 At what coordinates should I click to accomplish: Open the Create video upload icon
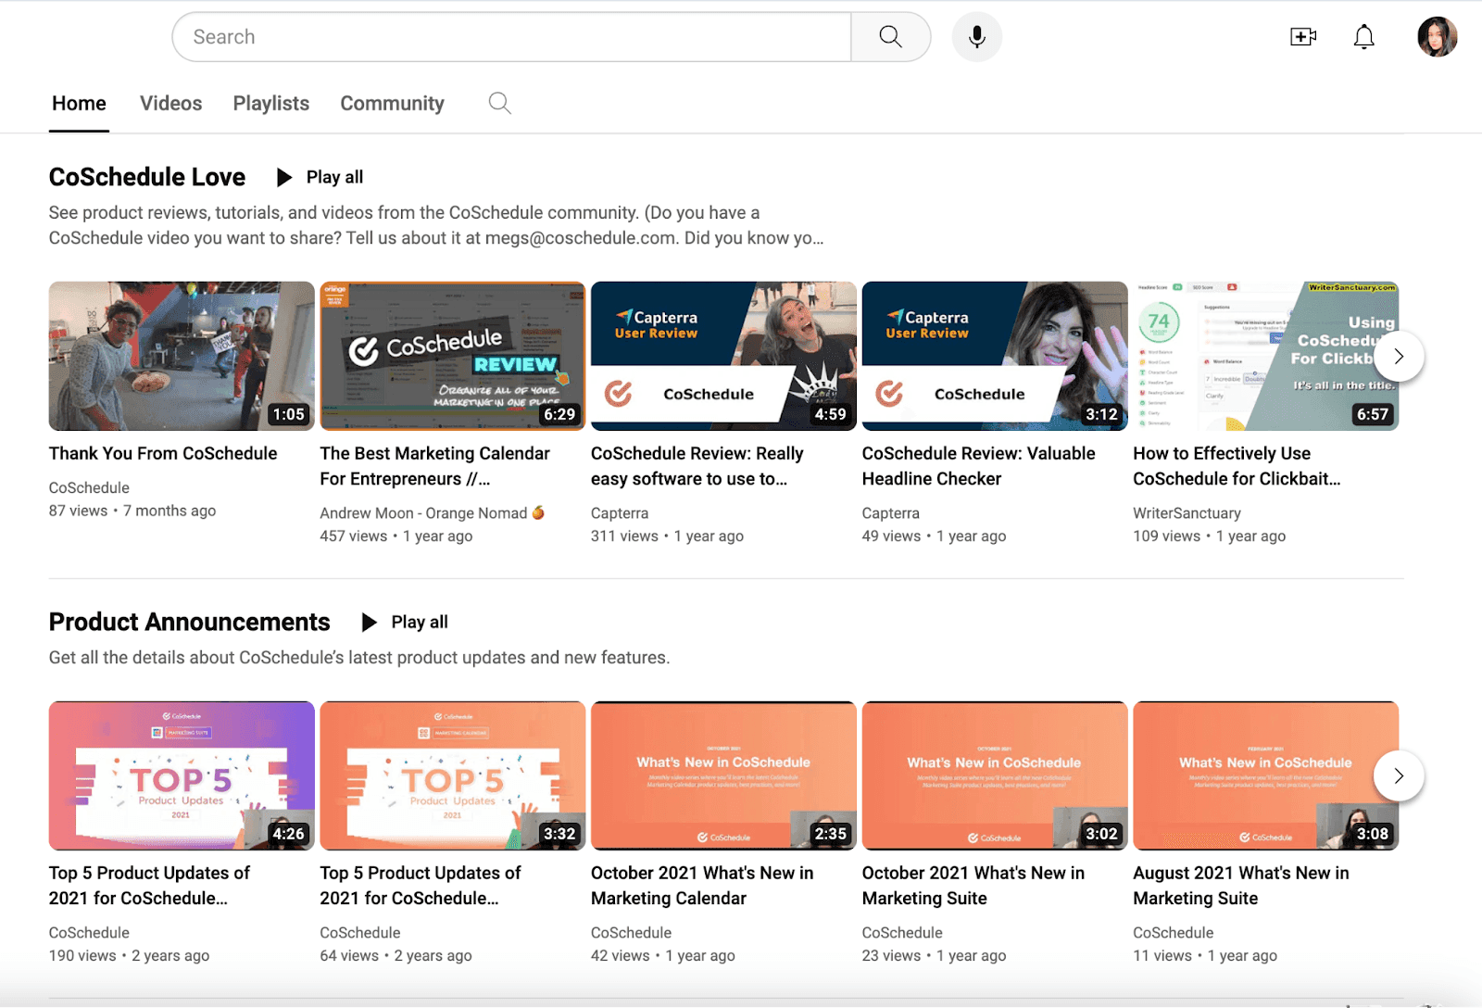click(x=1302, y=36)
